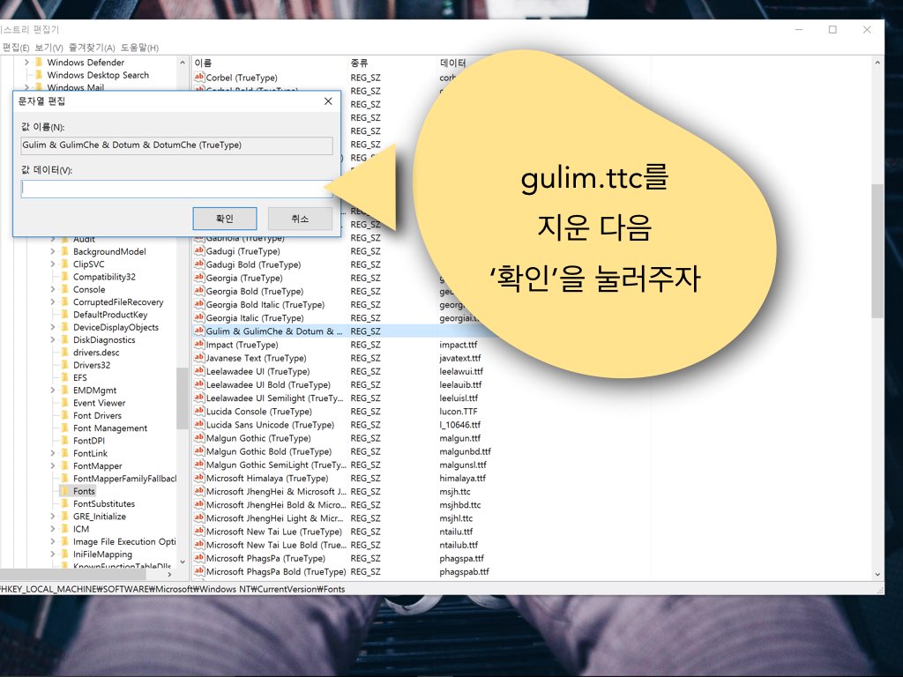Click the value list vertical scrollbar thumb
903x677 pixels.
(877, 250)
